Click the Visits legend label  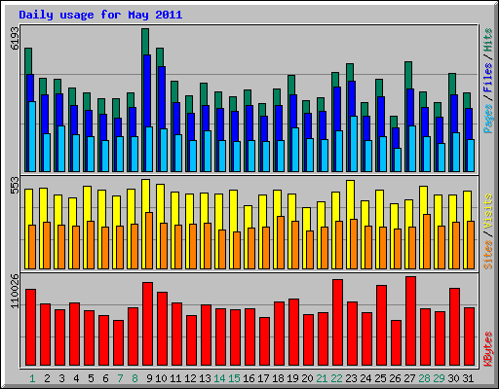487,211
